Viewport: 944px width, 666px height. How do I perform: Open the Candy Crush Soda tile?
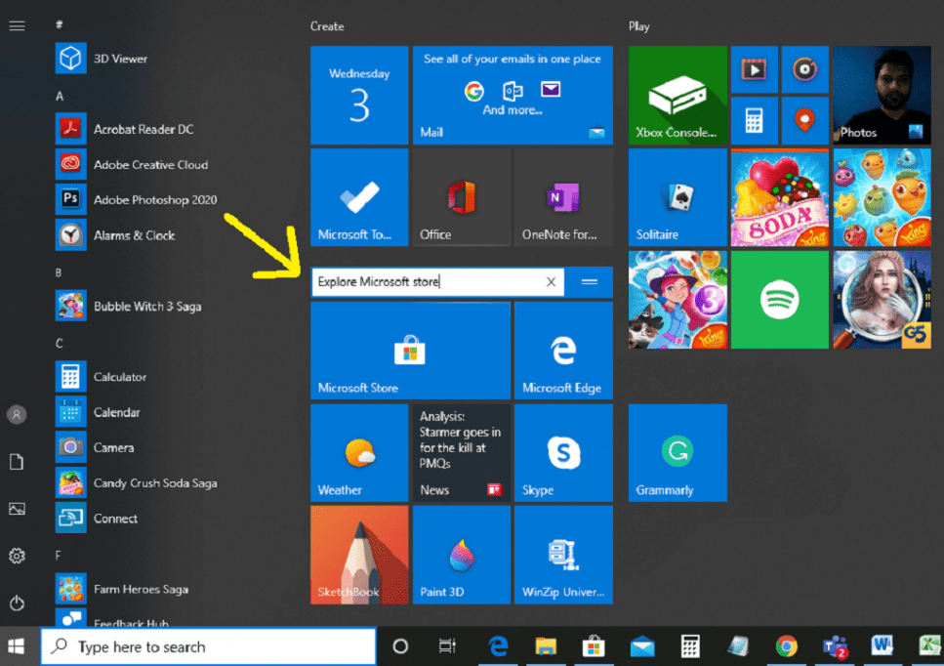pos(780,197)
